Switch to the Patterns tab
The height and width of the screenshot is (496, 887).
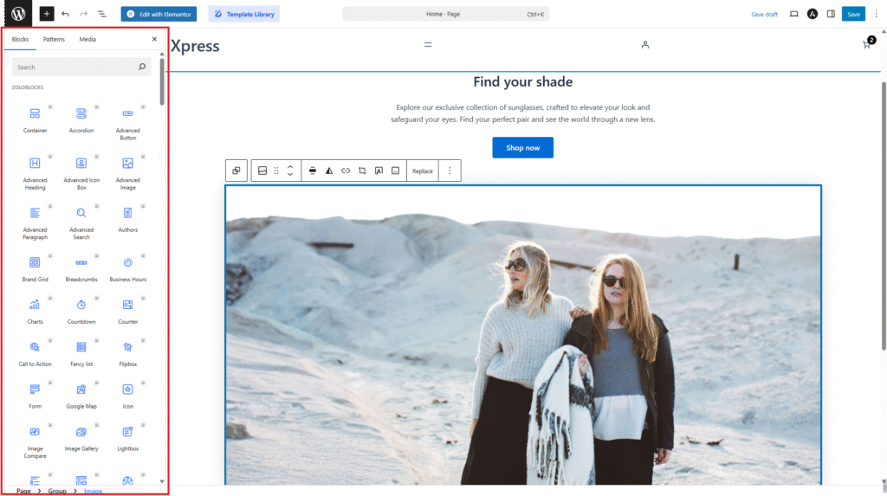(x=54, y=39)
